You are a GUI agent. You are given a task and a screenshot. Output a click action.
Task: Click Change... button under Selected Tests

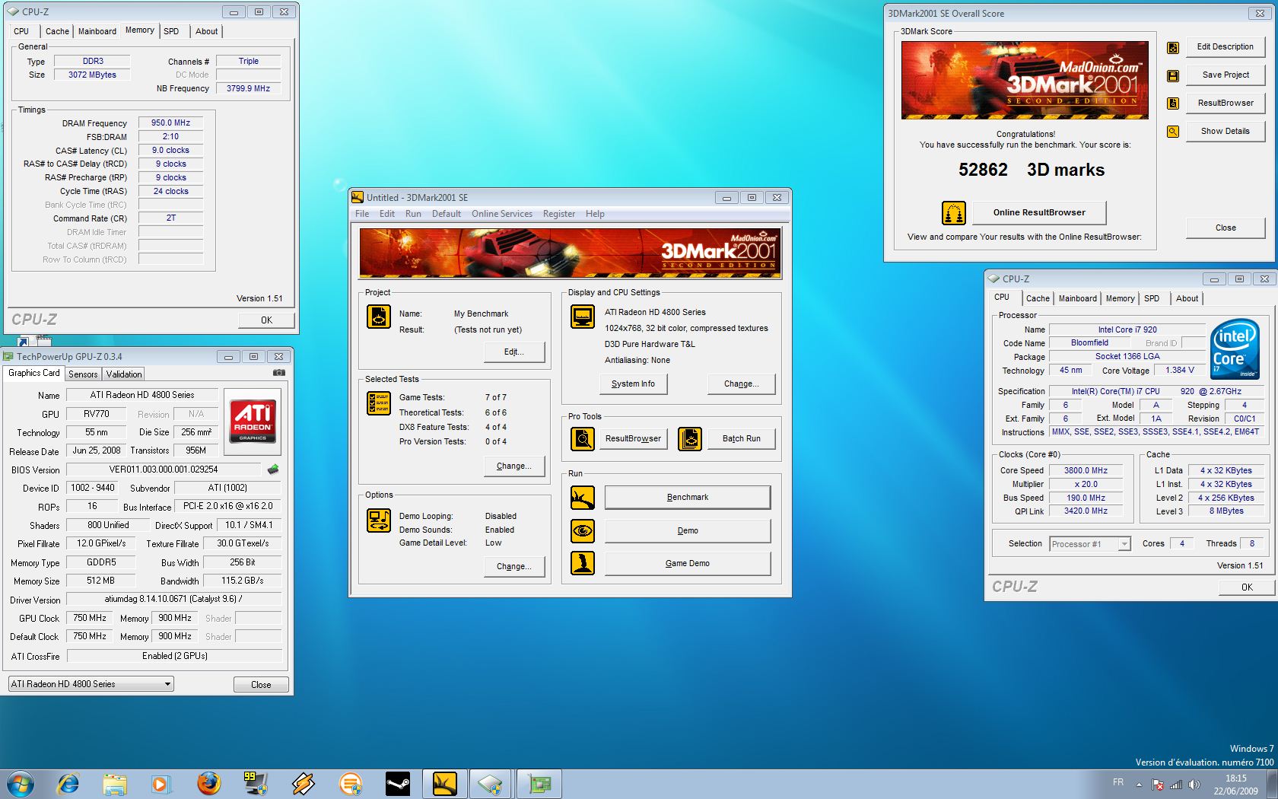(514, 466)
